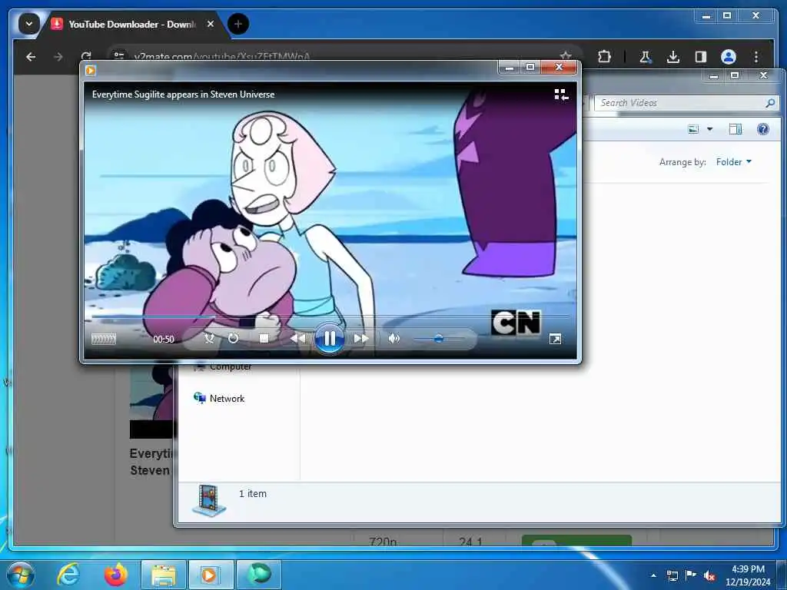Close the YouTube Downloader tab
The image size is (787, 590).
(x=211, y=24)
